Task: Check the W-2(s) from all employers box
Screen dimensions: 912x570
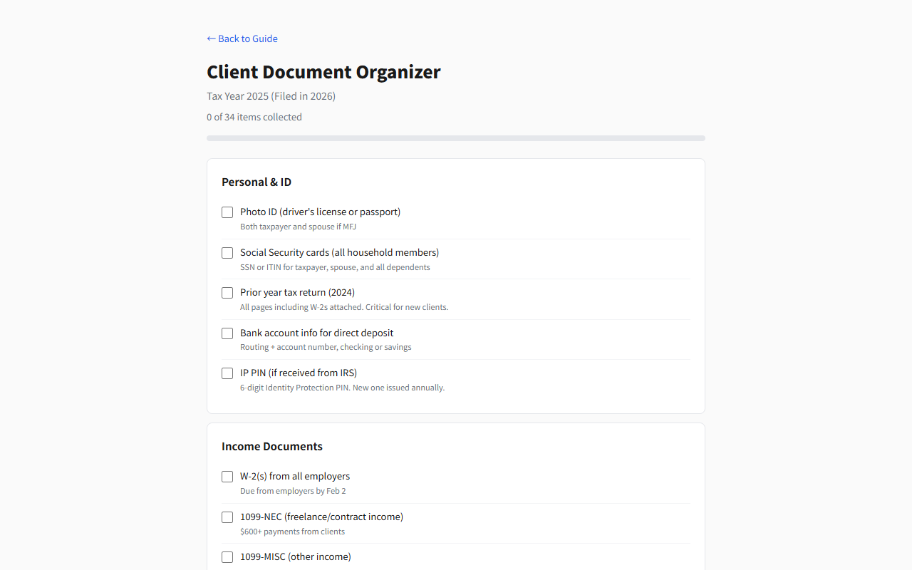Action: (227, 477)
